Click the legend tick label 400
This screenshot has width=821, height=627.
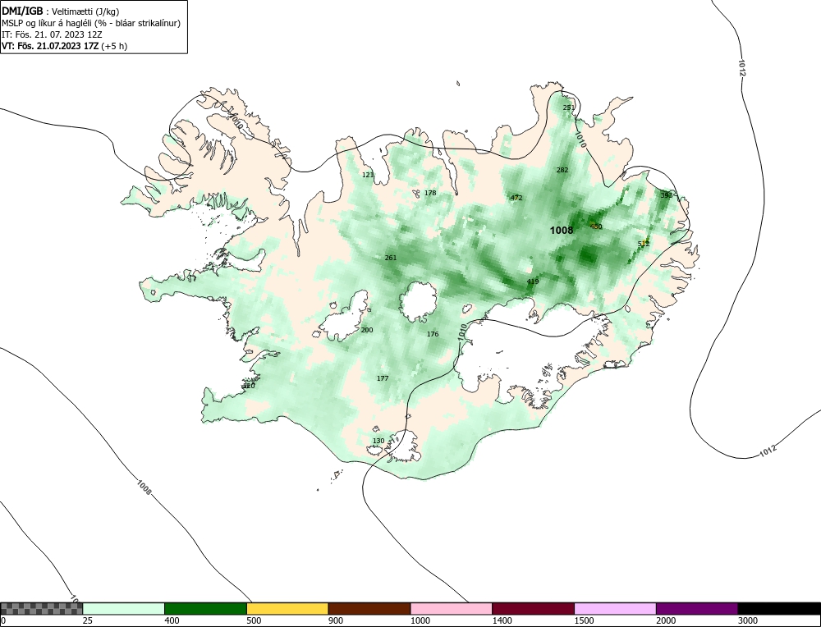tap(172, 620)
